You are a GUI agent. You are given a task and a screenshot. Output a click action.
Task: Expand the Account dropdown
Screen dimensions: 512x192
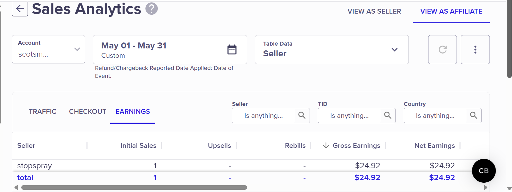click(48, 49)
